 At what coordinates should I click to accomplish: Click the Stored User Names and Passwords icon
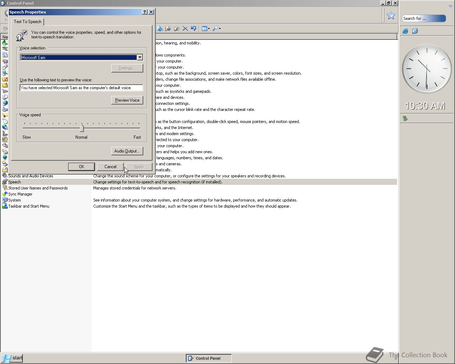[5, 188]
